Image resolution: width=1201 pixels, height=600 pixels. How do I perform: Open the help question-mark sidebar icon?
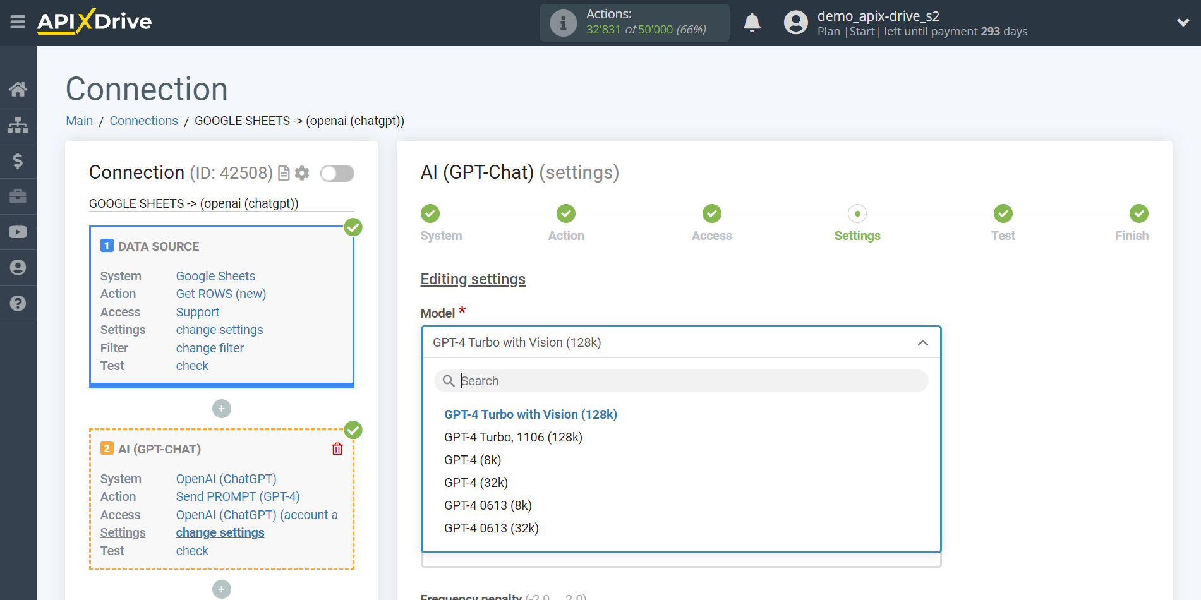point(18,304)
